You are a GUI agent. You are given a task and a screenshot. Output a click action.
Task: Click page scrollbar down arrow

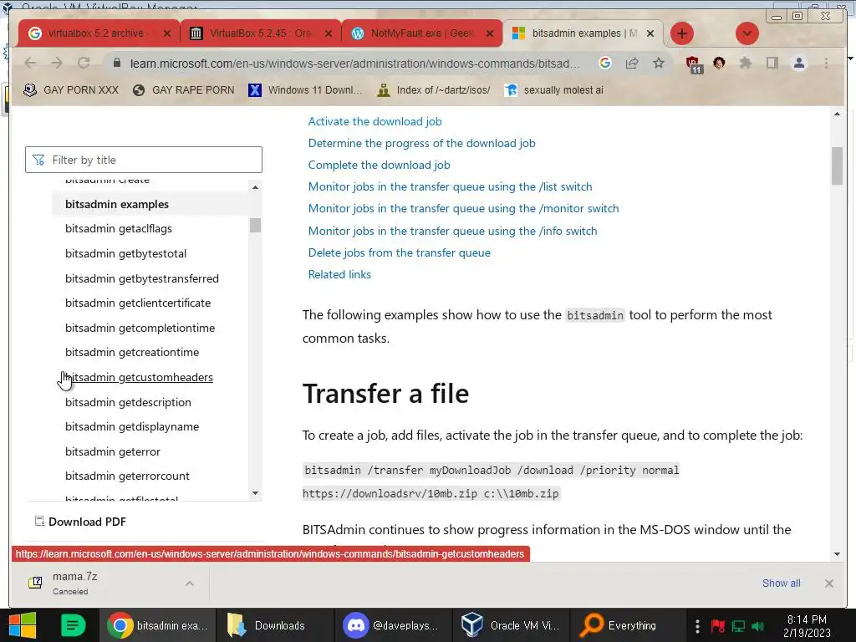tap(837, 554)
